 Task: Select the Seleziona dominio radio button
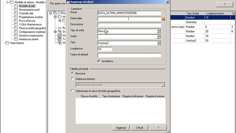point(72,79)
